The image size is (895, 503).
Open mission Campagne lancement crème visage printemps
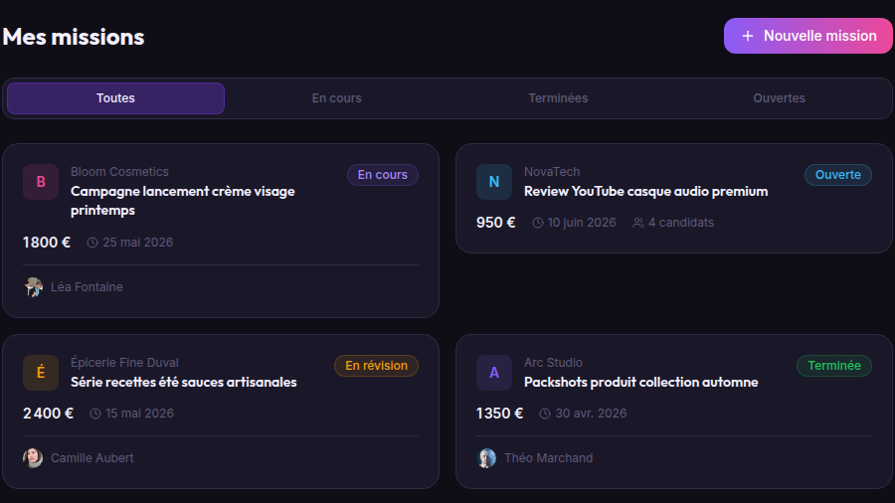183,201
